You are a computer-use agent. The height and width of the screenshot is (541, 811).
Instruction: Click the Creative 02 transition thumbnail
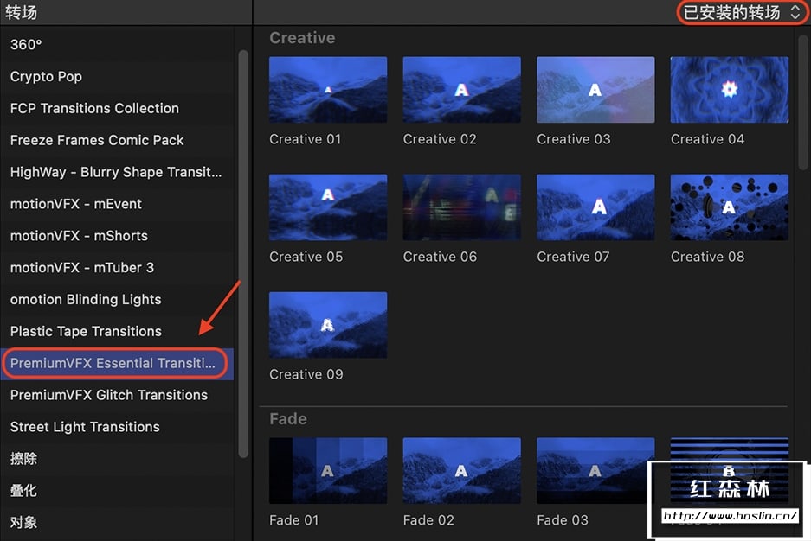[x=462, y=90]
